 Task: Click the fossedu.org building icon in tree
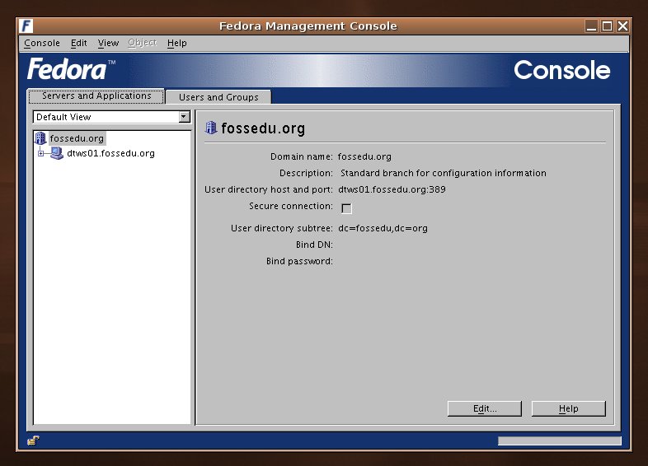pyautogui.click(x=40, y=138)
